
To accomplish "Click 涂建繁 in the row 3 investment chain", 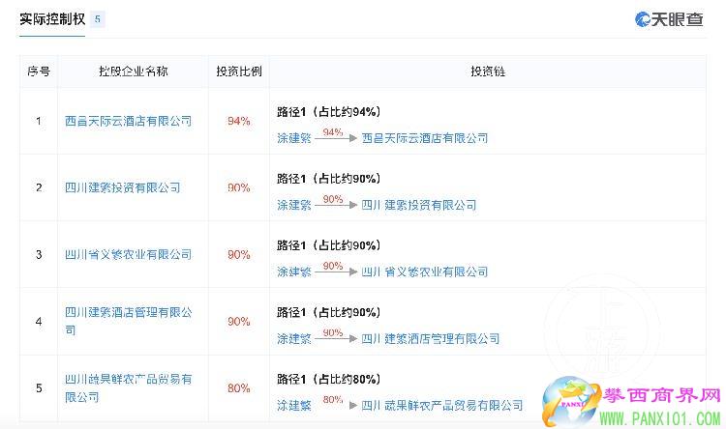I will click(293, 272).
